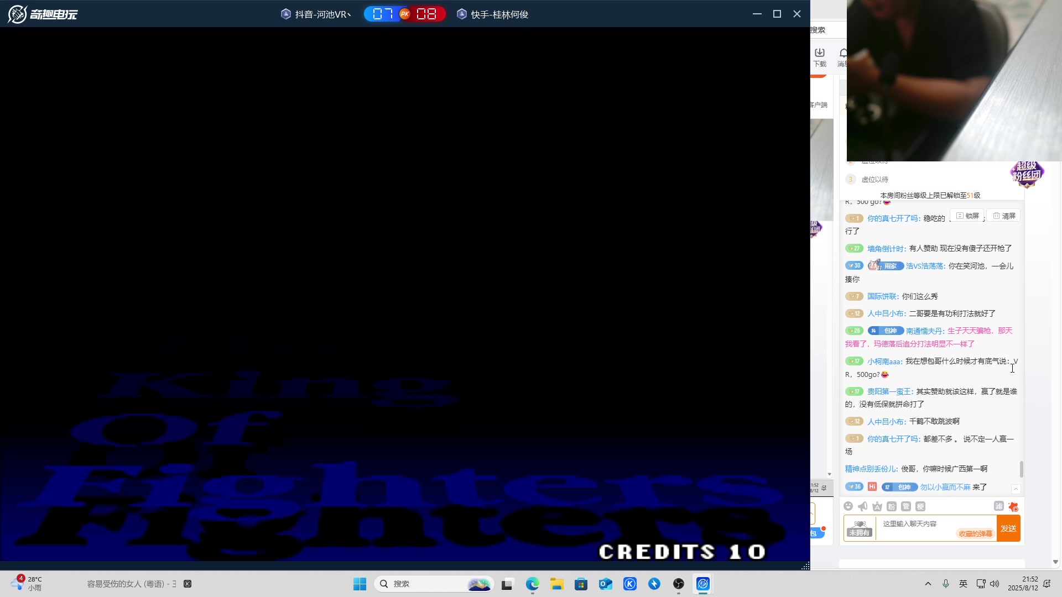The width and height of the screenshot is (1062, 597).
Task: Click the 包神 badge next to 南通懦夫丹
Action: (x=886, y=331)
